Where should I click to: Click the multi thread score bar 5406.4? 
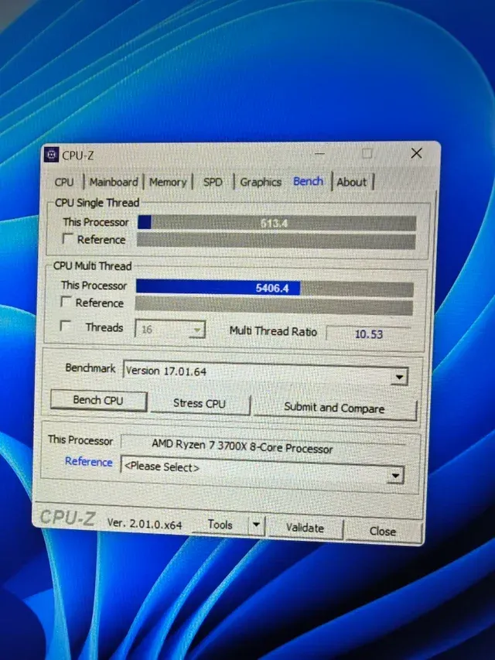[x=275, y=288]
